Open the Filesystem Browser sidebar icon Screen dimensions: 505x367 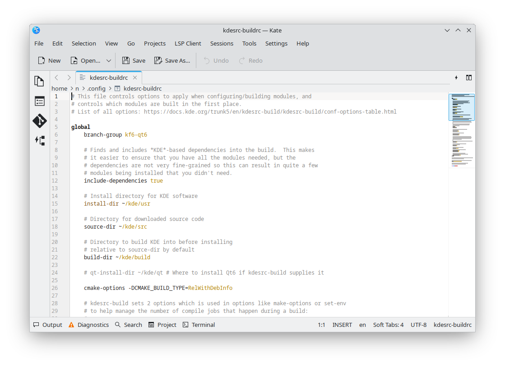pos(39,101)
